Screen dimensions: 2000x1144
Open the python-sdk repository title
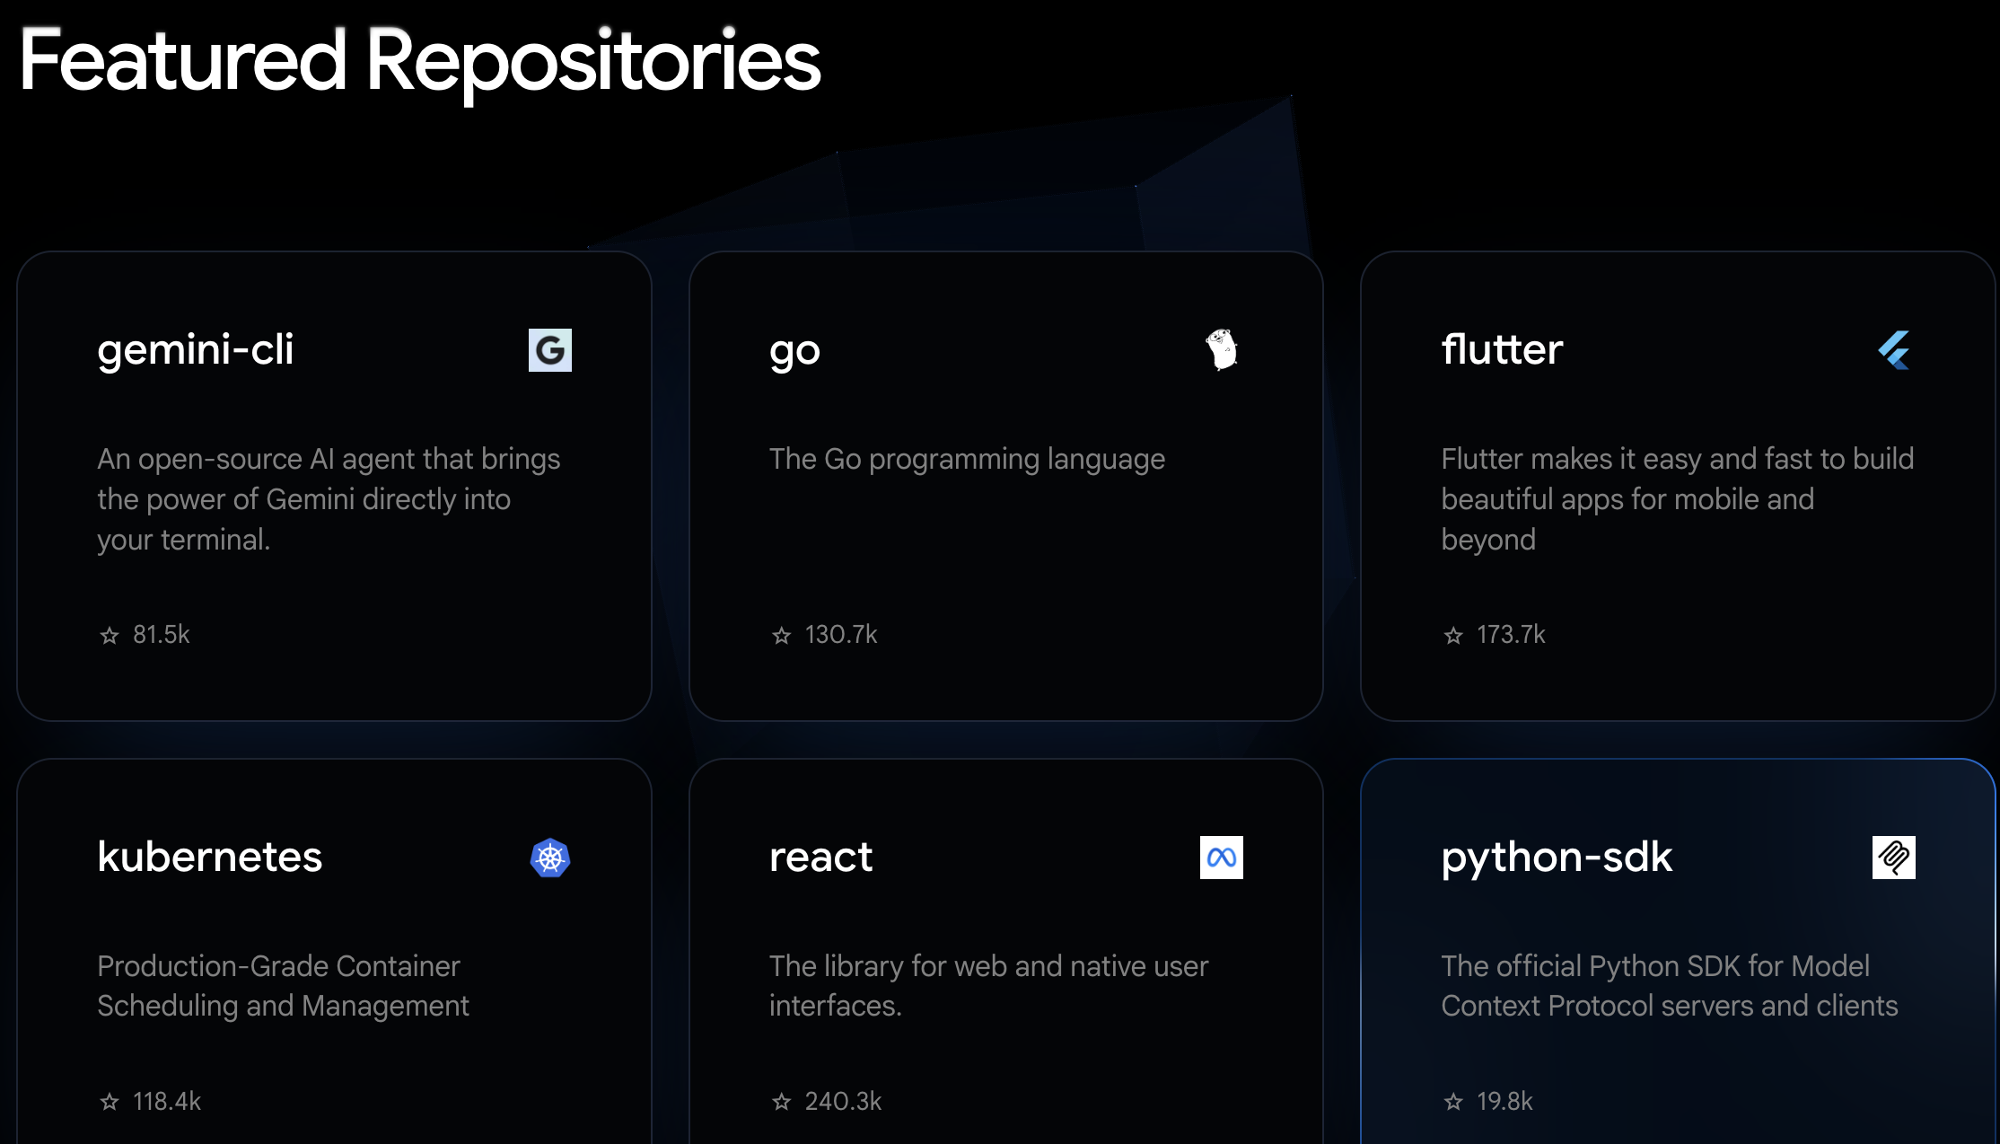[1557, 858]
